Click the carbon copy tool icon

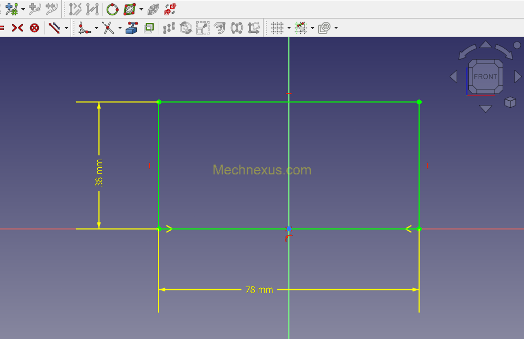(148, 28)
